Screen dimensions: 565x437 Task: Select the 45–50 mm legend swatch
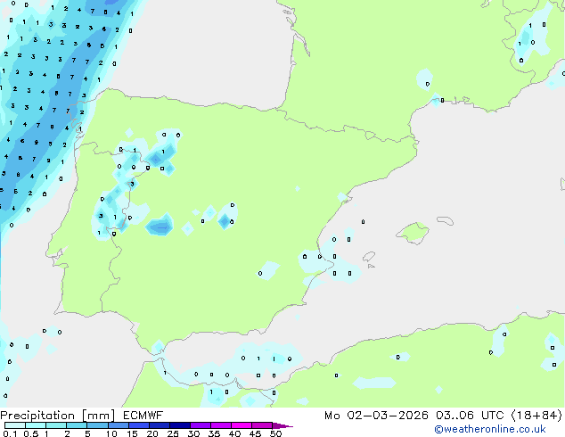pyautogui.click(x=262, y=425)
